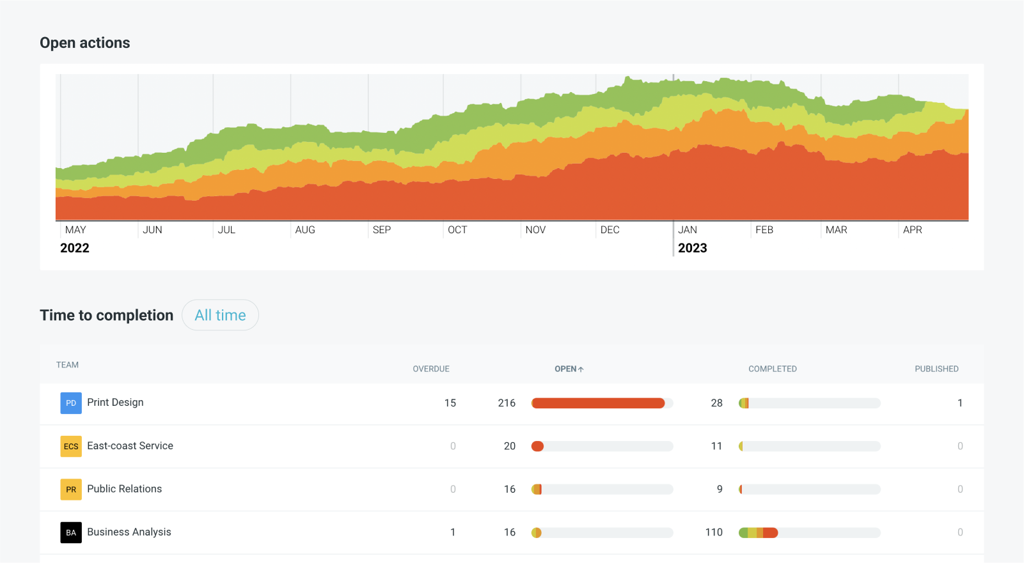
Task: Sort table by OPEN column
Action: coord(569,369)
